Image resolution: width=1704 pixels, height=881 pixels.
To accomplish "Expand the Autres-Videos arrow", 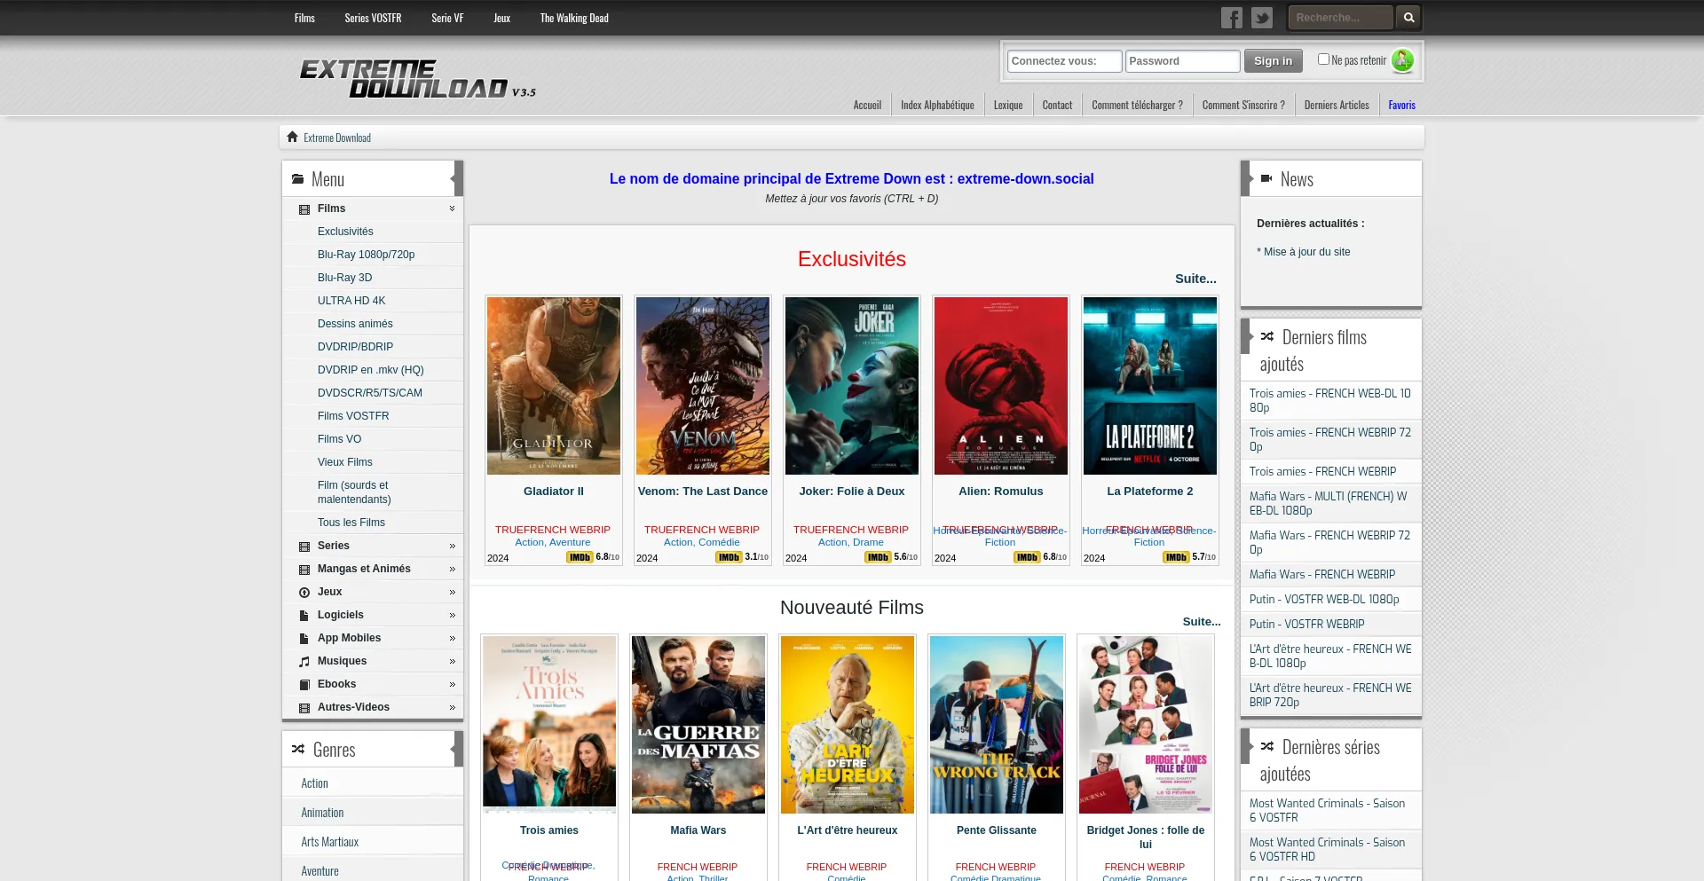I will [452, 708].
